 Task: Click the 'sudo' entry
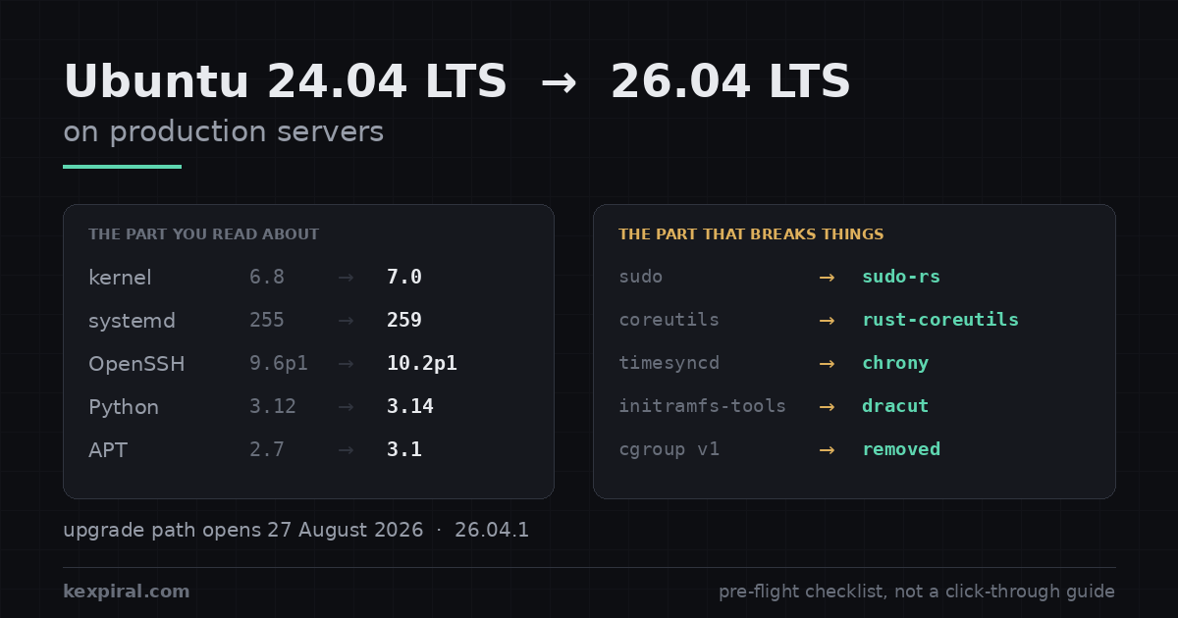[x=641, y=277]
